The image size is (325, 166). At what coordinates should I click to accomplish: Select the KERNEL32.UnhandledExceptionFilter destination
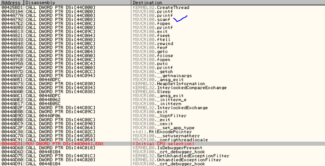click(x=177, y=160)
